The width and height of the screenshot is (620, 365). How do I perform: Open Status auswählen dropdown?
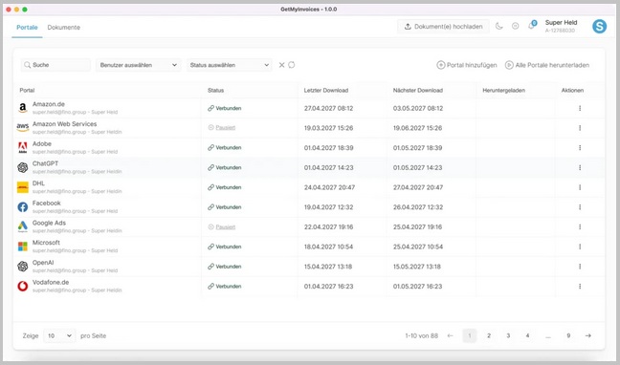[x=230, y=65]
